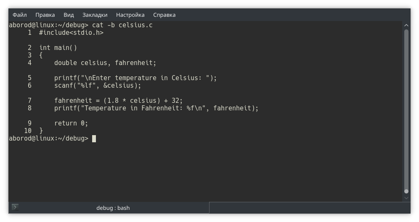Viewport: 419px width, 222px height.
Task: Click the "int main()" line
Action: click(x=58, y=48)
